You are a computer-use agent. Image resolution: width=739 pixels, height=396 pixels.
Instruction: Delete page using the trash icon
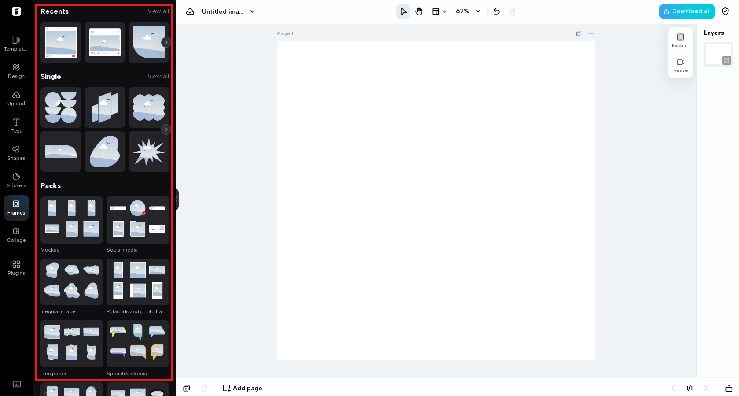click(204, 388)
